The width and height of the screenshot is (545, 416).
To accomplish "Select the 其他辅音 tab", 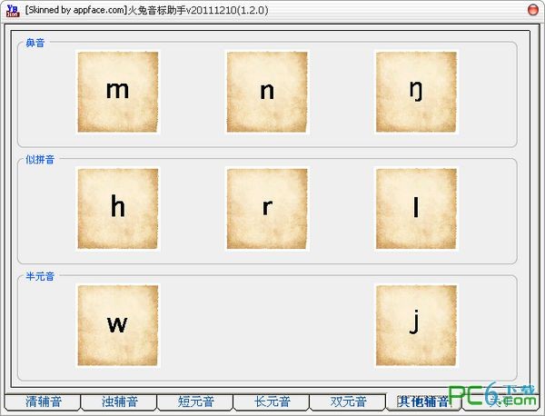I will (x=423, y=402).
